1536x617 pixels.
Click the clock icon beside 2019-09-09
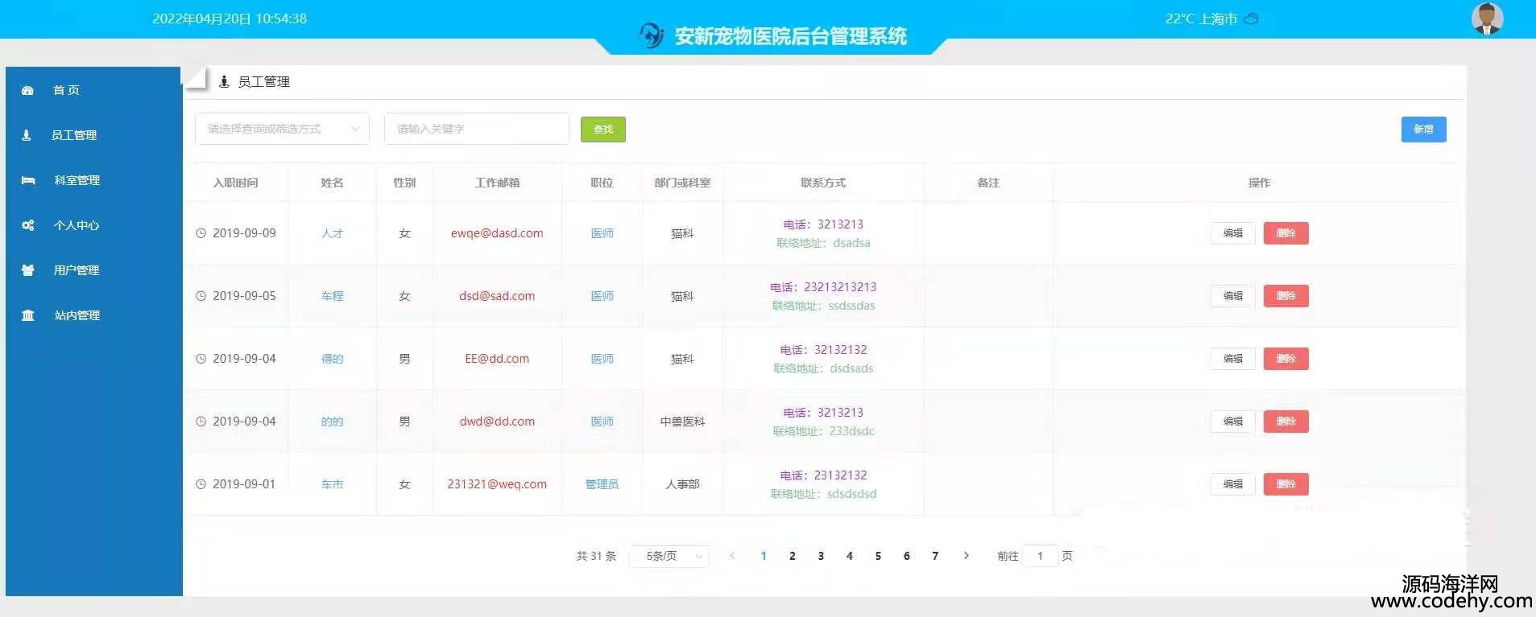click(201, 233)
